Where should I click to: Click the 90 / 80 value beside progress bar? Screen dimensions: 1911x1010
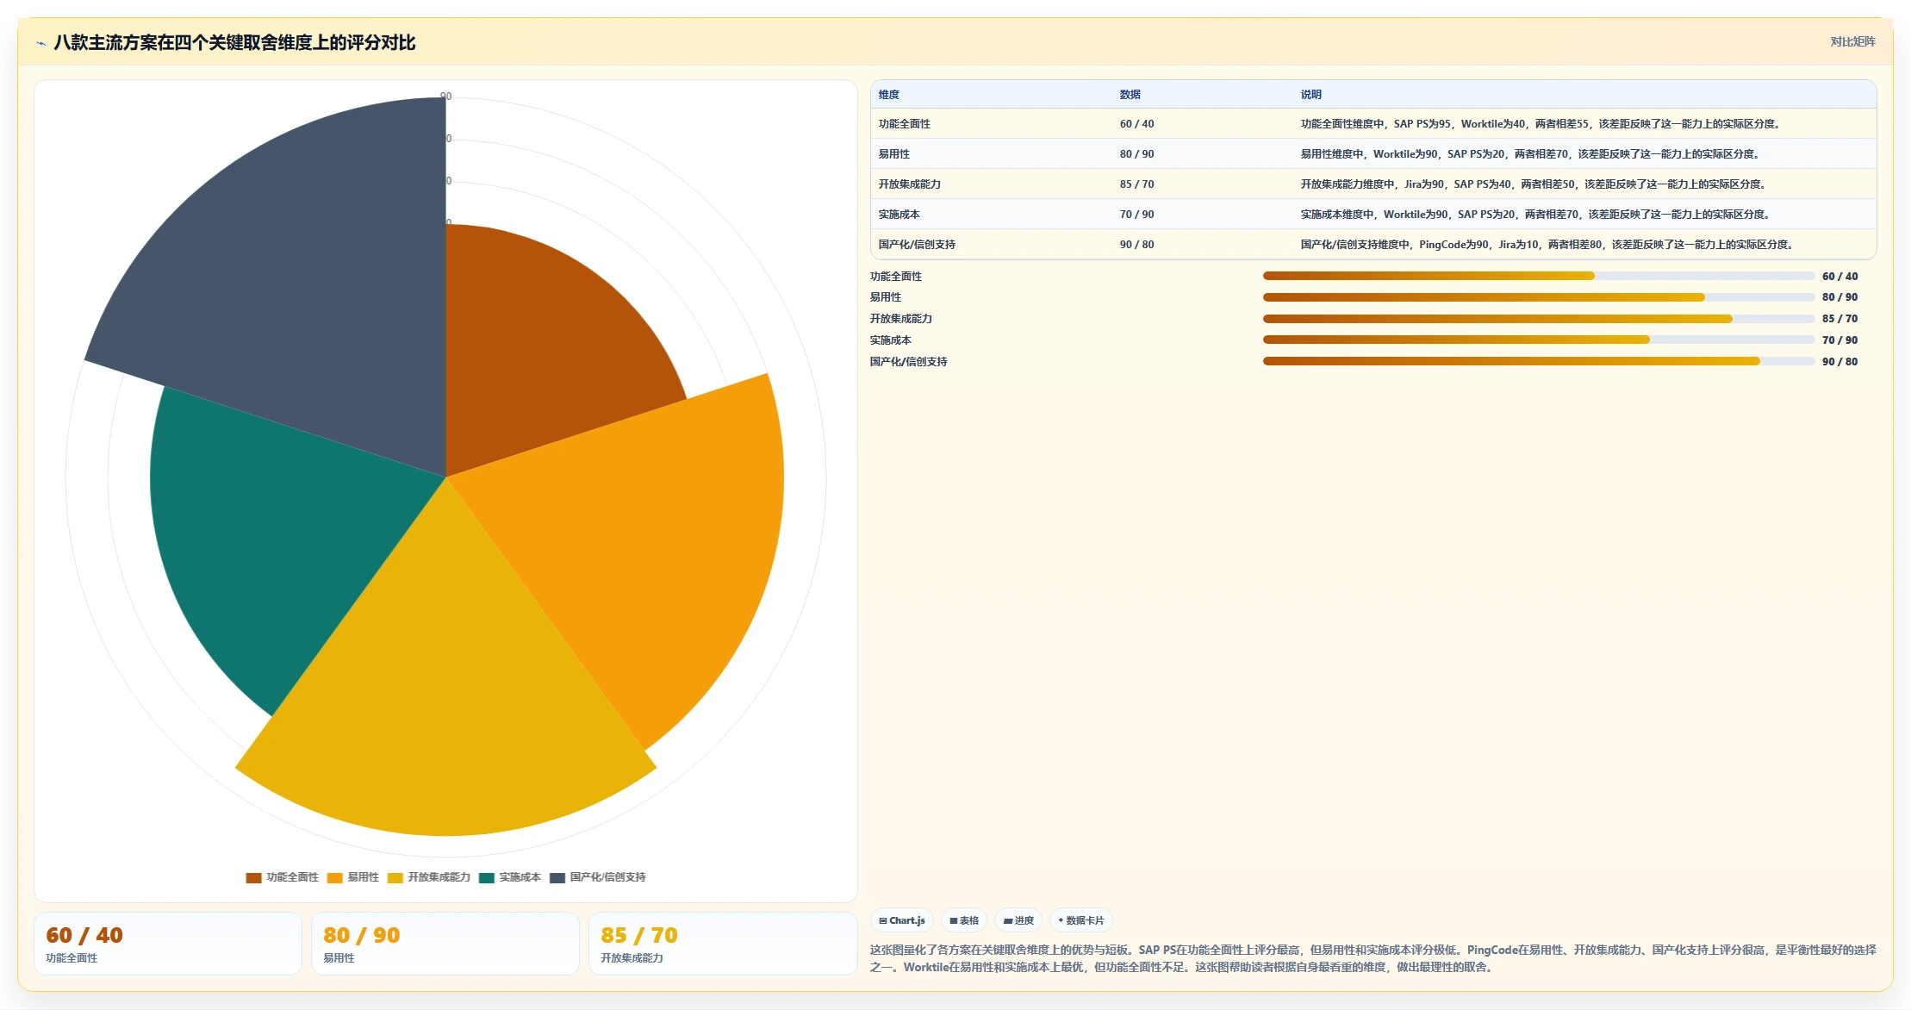click(1839, 362)
